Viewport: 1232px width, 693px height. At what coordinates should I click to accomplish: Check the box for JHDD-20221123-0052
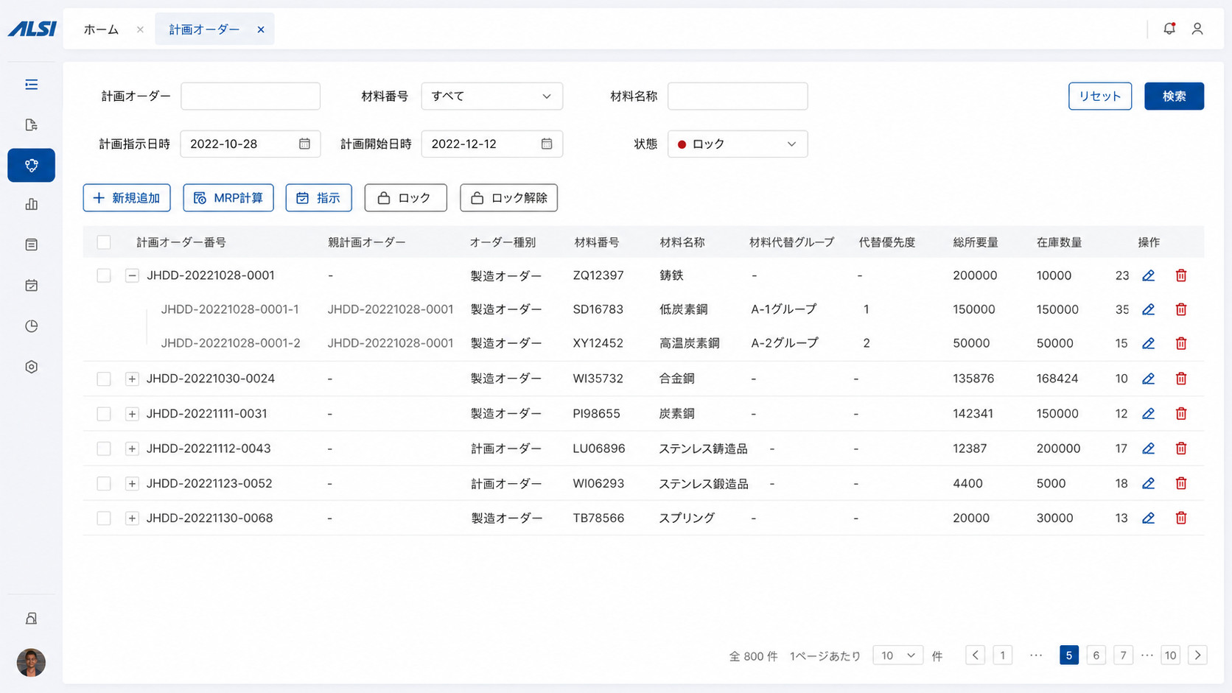(104, 484)
